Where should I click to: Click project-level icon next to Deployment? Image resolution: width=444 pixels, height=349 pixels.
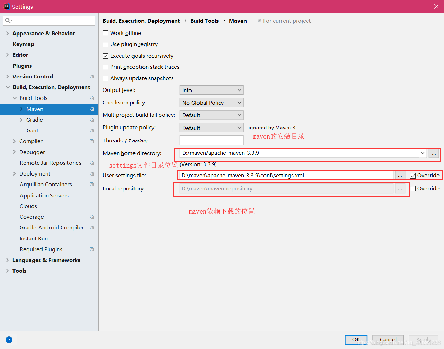[92, 173]
